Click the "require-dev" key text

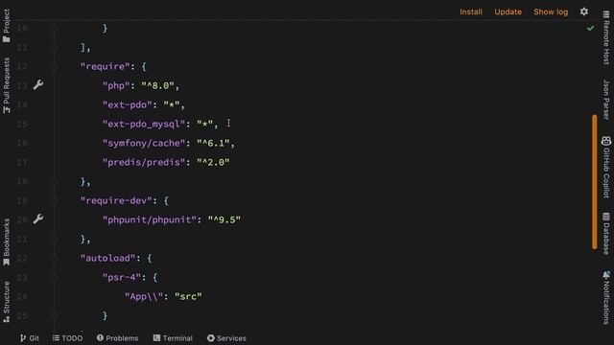pos(116,200)
